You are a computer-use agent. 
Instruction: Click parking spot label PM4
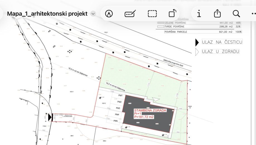117,115
